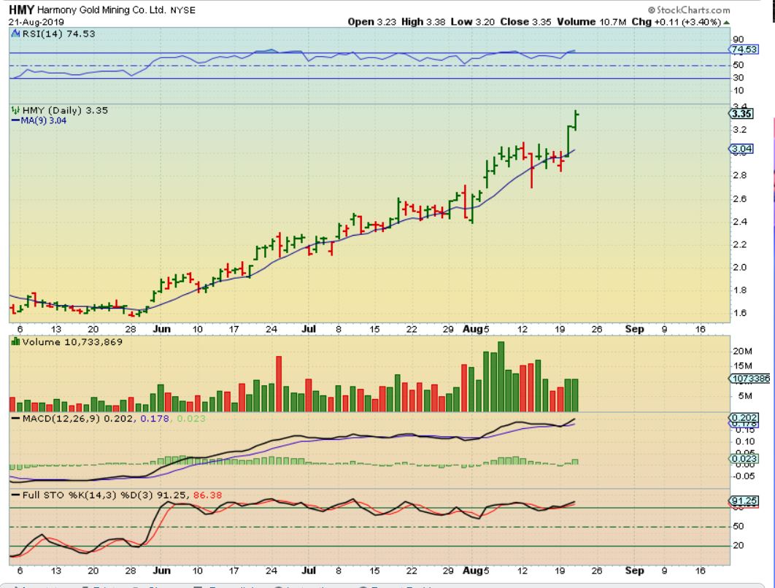This screenshot has height=588, width=775.
Task: Click the tall red volume bar in late June
Action: tap(279, 384)
